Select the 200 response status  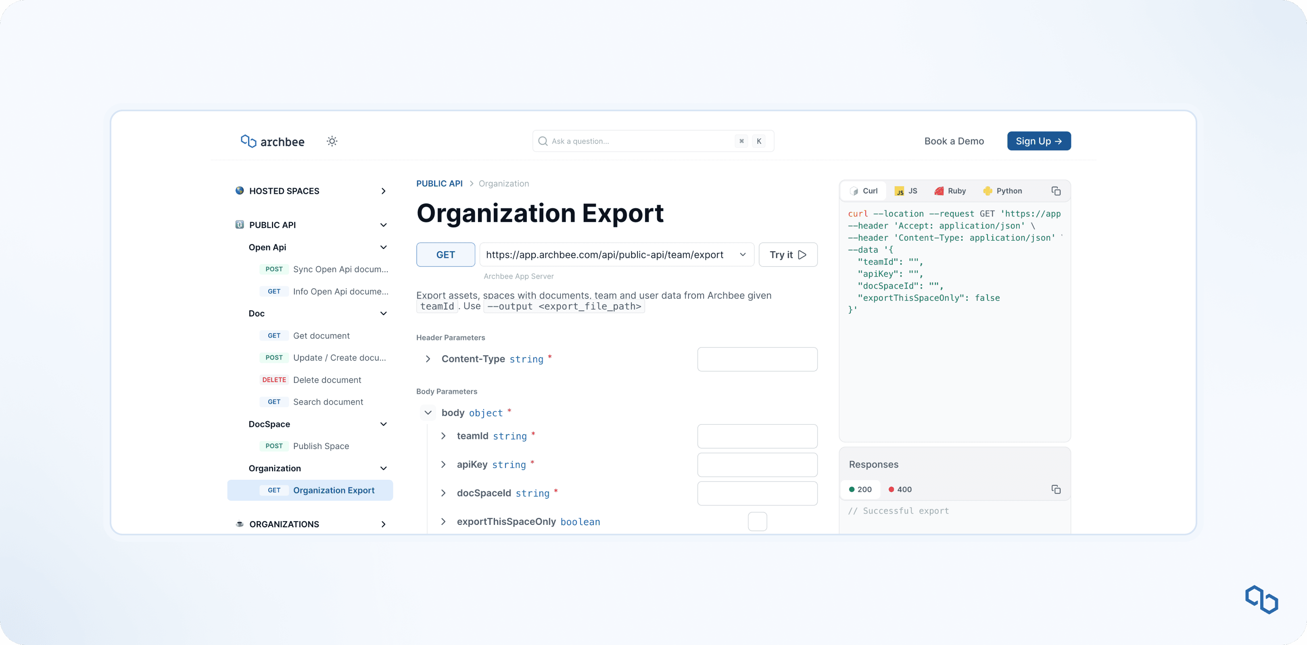pos(860,489)
